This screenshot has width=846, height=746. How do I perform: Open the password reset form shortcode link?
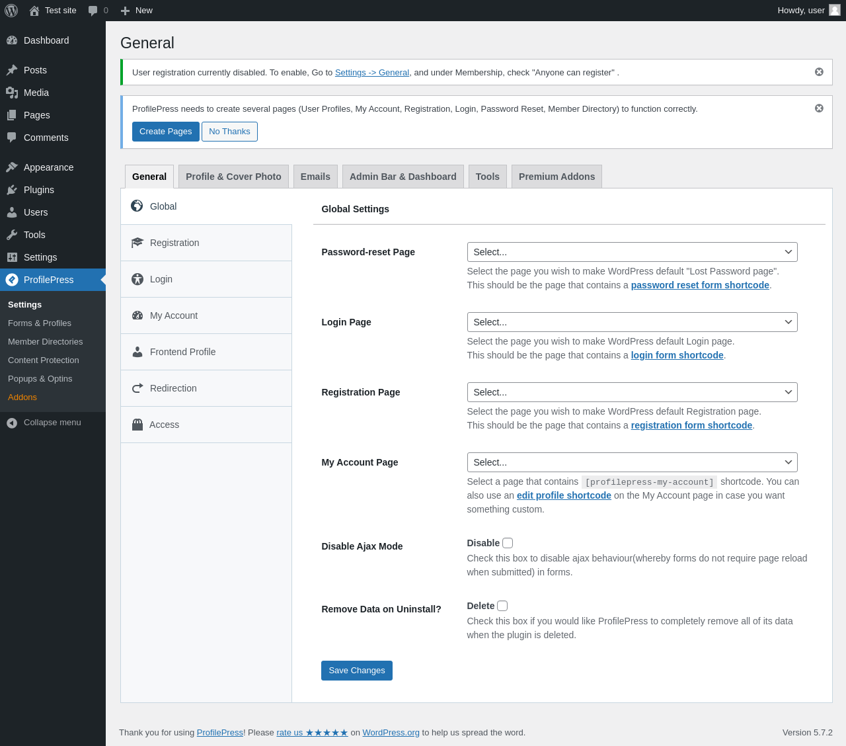pos(700,285)
